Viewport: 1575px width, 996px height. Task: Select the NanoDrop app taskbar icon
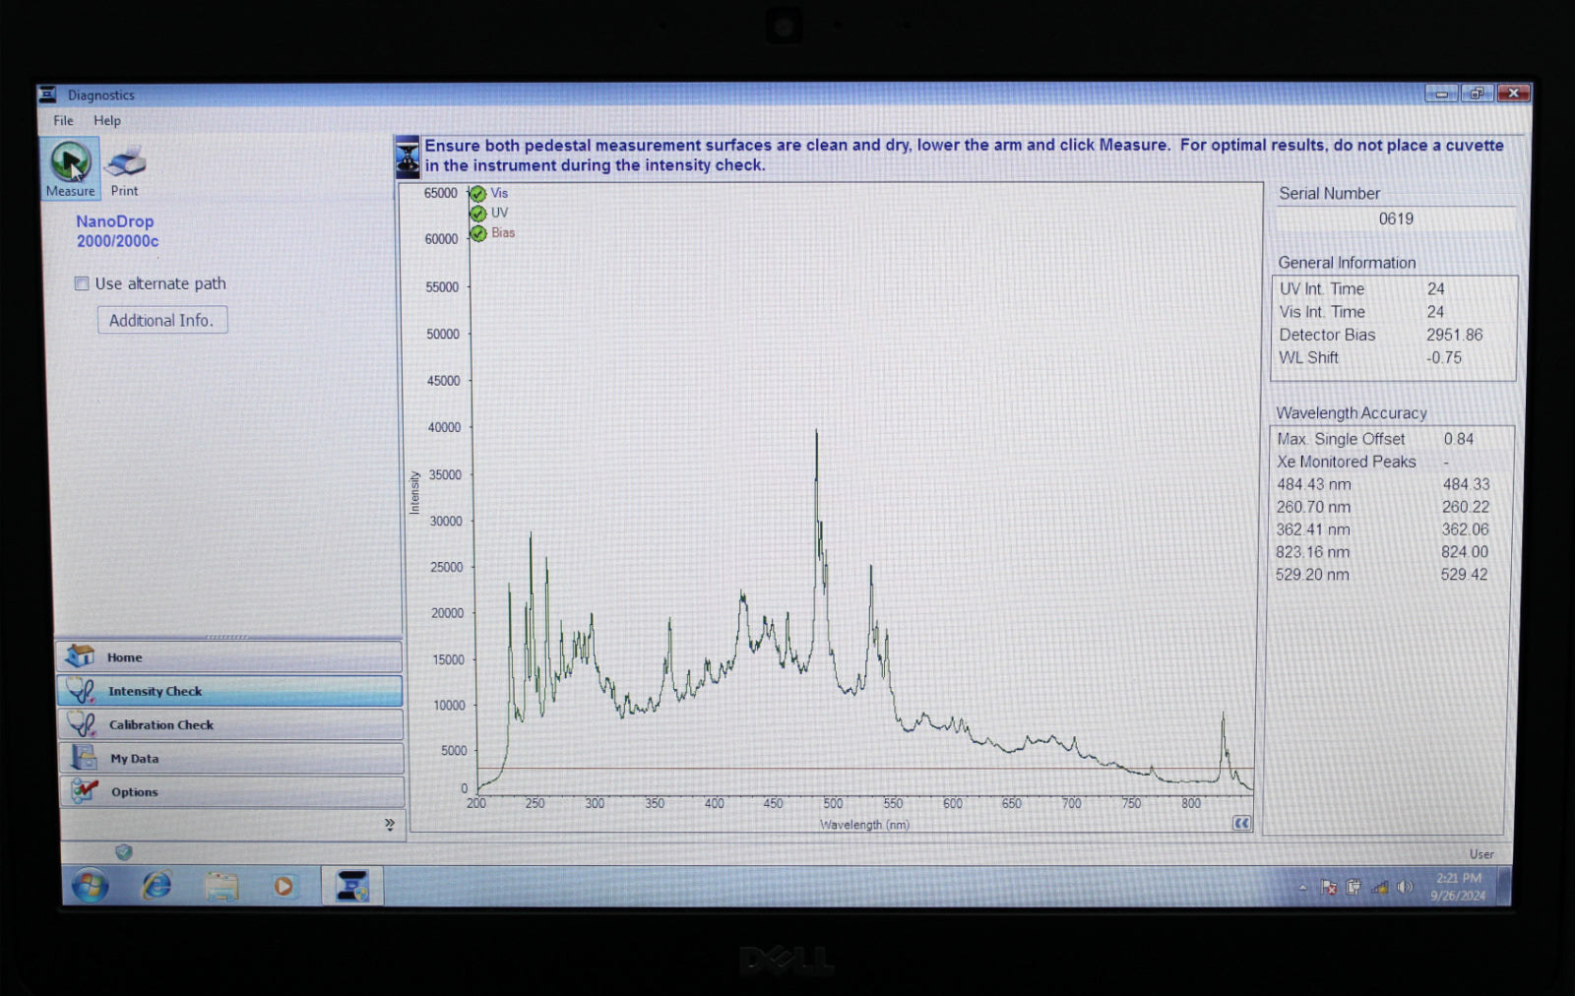click(351, 886)
